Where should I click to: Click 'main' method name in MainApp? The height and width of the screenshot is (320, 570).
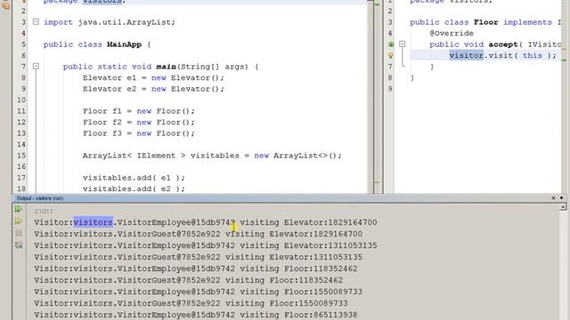[167, 67]
